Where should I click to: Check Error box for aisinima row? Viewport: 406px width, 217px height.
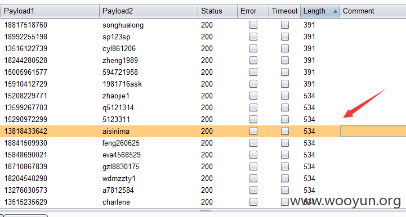[253, 131]
